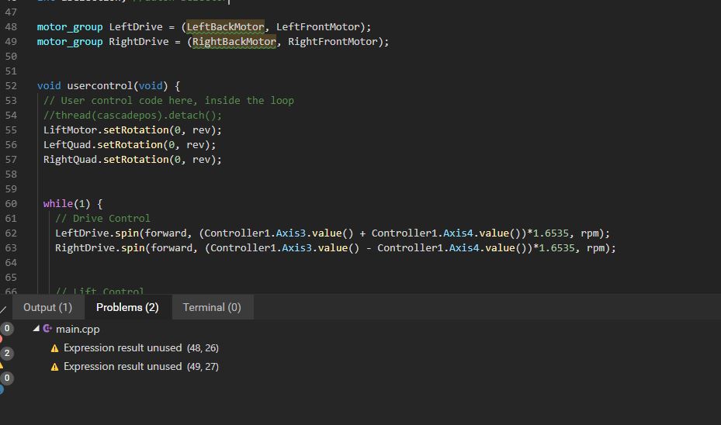Place cursor in LiftMotor.setRotation line
The height and width of the screenshot is (425, 721).
click(x=132, y=130)
